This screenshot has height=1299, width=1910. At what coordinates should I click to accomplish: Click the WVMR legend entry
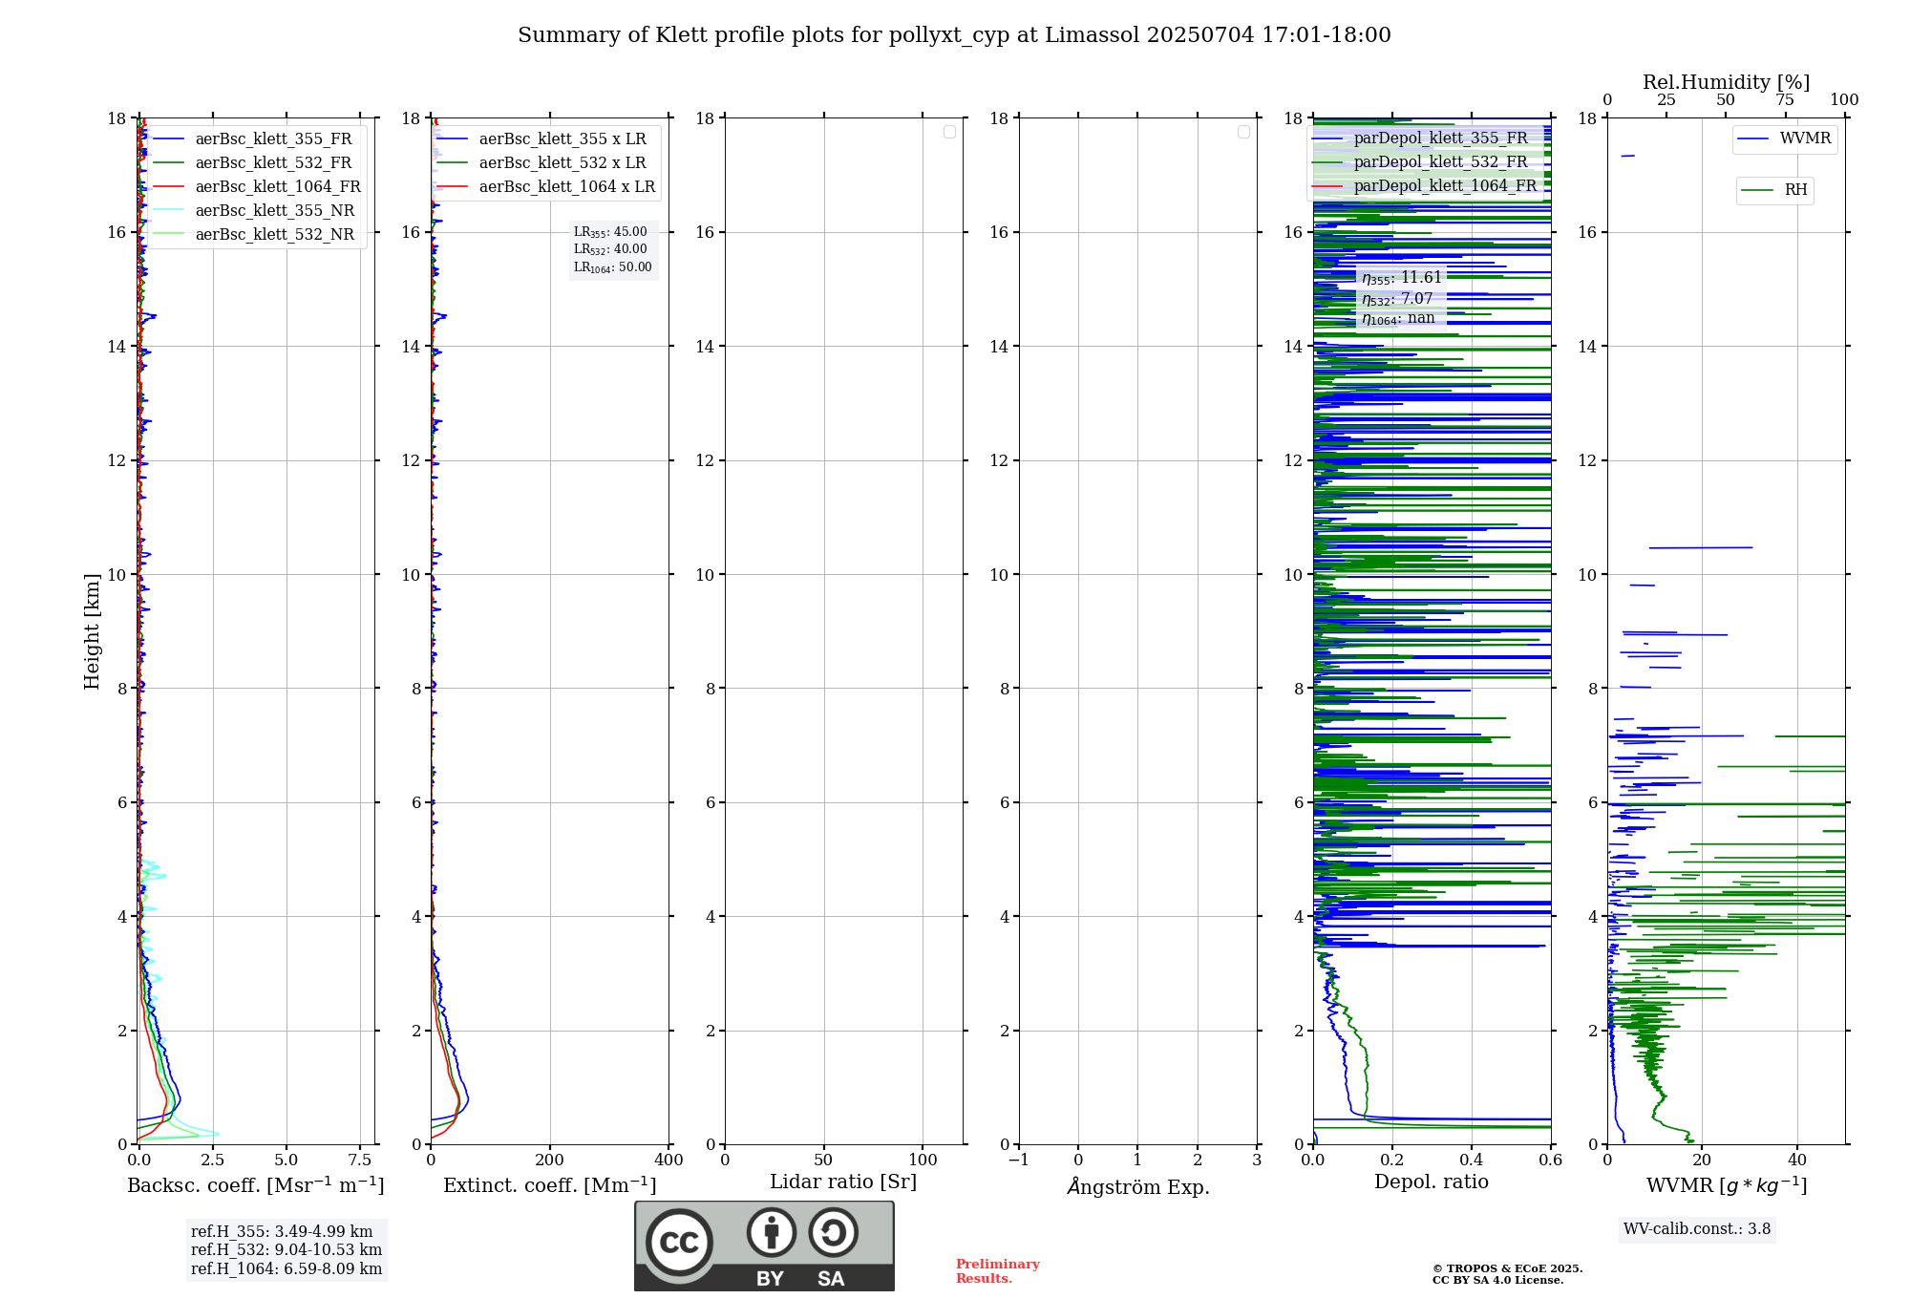(1785, 138)
